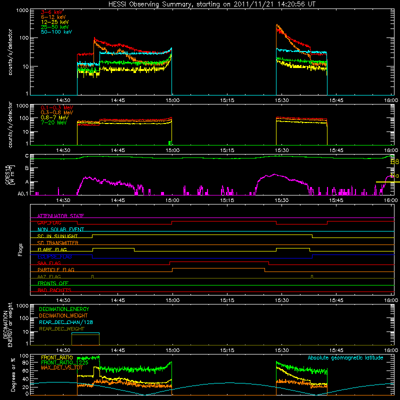The image size is (400, 400).
Task: Click the DECIMATION_WEIGHT legend label
Action: (x=63, y=315)
